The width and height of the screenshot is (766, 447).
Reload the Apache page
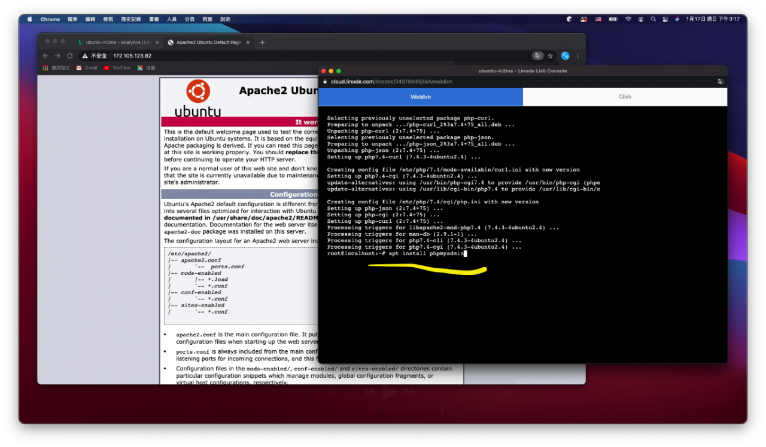(x=69, y=56)
